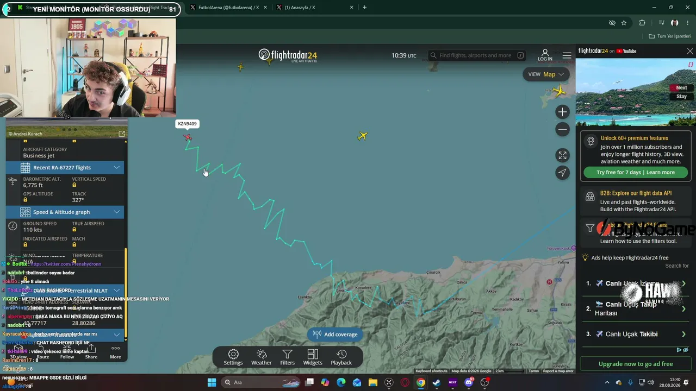Select the yellow plane in mid-sea
696x391 pixels.
click(x=363, y=136)
